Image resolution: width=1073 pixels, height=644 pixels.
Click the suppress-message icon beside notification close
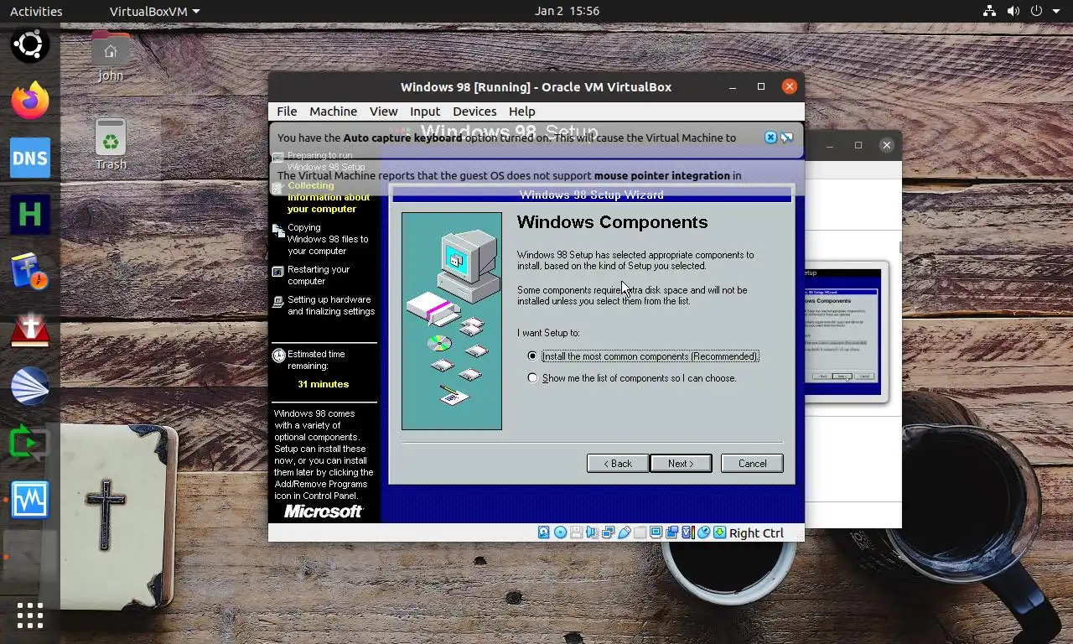click(786, 138)
